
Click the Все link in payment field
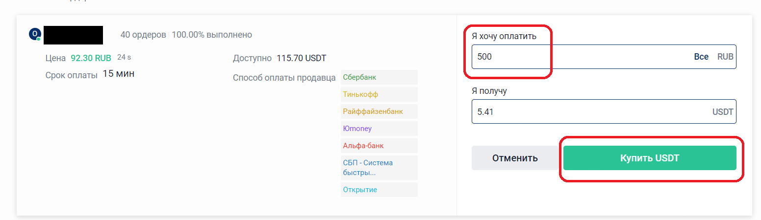pos(701,57)
